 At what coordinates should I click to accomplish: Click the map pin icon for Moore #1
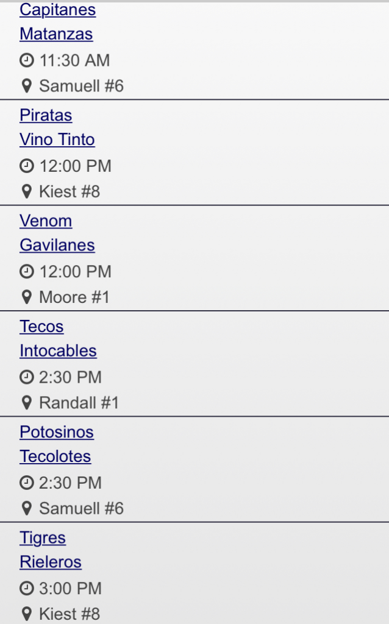coord(26,297)
